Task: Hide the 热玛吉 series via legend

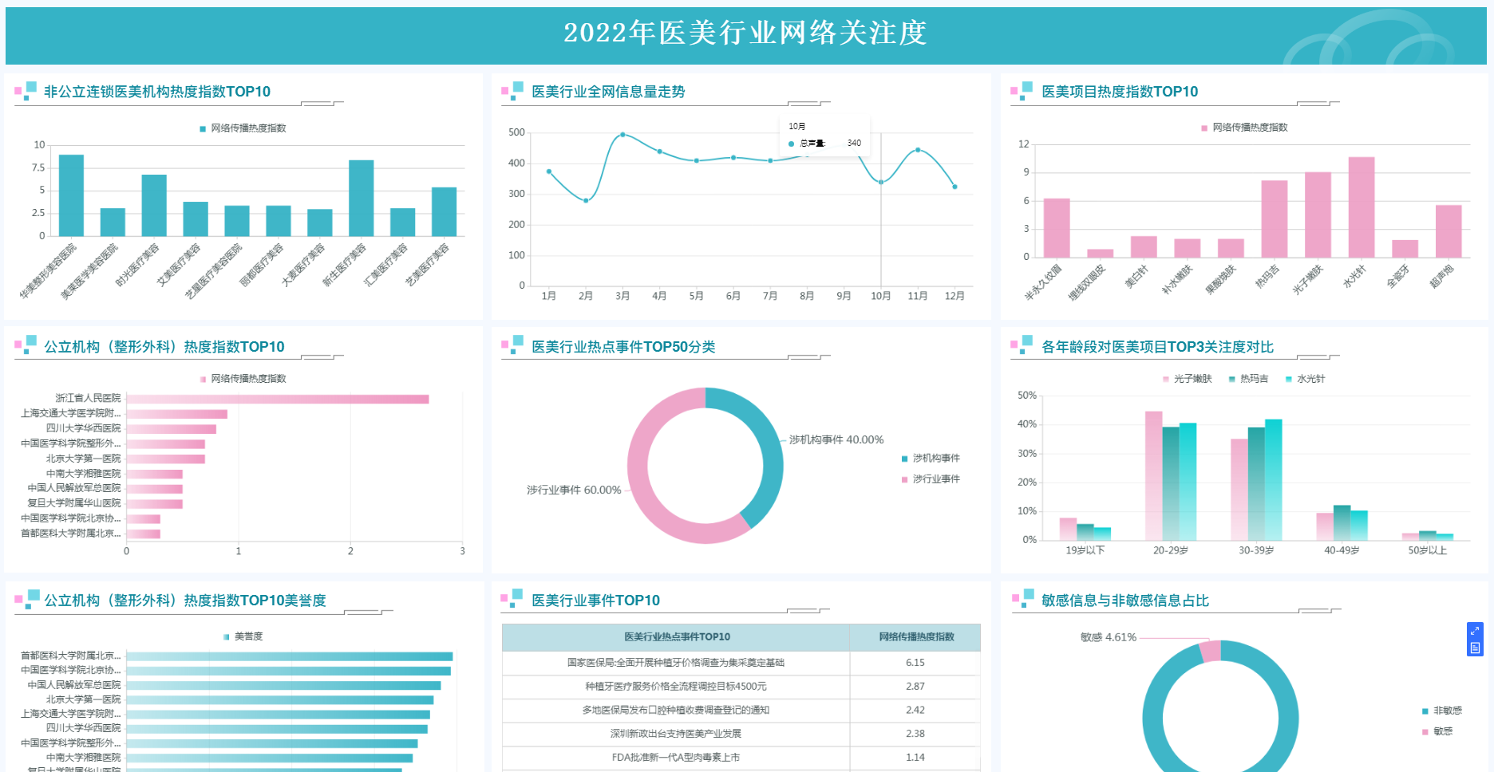Action: (1249, 379)
